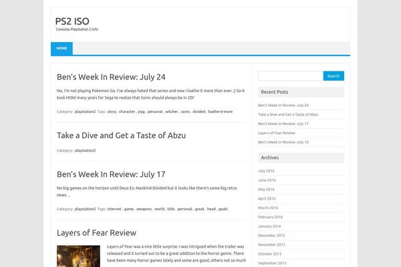Open the July 2016 archive
Screen dimensions: 401x267
pyautogui.click(x=266, y=171)
